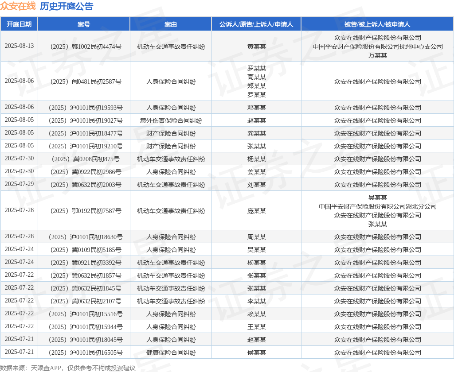This screenshot has height=372, width=454.
Task: Select case number （2025）赣1002民初4474号
Action: tap(86, 46)
